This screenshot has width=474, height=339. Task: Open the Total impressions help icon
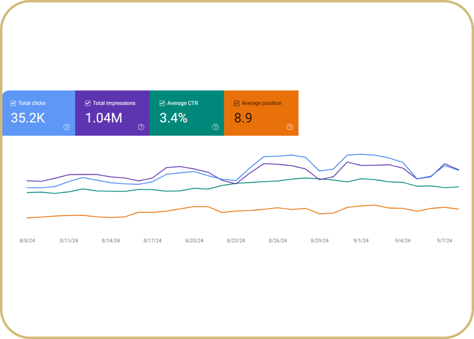tap(141, 127)
